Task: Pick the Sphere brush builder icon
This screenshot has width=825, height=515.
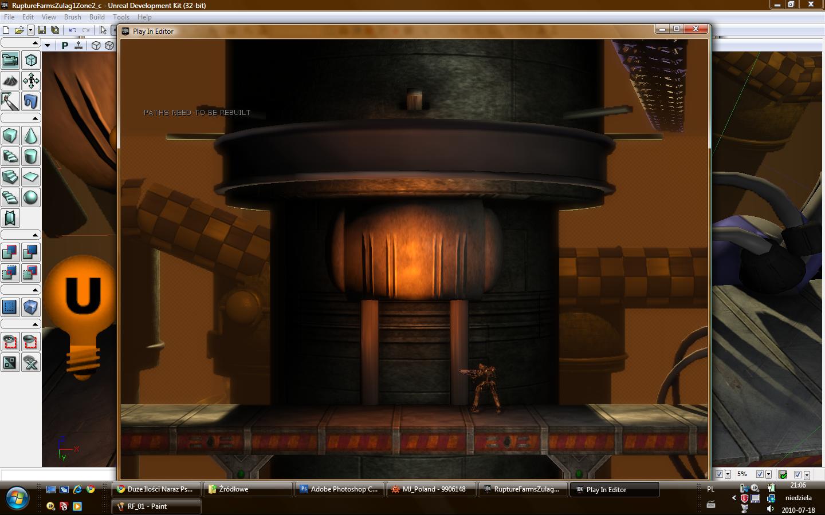Action: coord(31,197)
